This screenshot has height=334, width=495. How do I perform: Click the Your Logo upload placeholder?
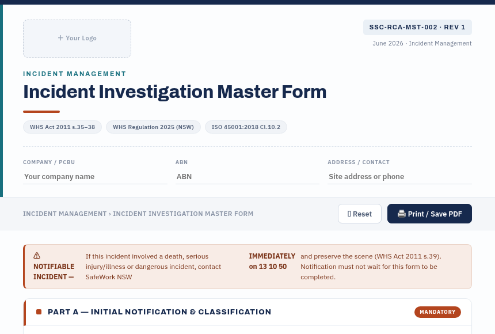pyautogui.click(x=77, y=39)
